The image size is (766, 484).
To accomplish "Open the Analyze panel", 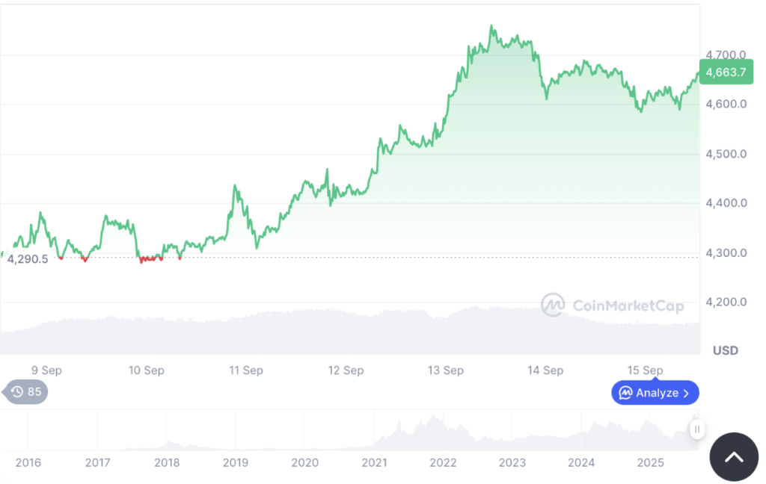I will (x=656, y=393).
